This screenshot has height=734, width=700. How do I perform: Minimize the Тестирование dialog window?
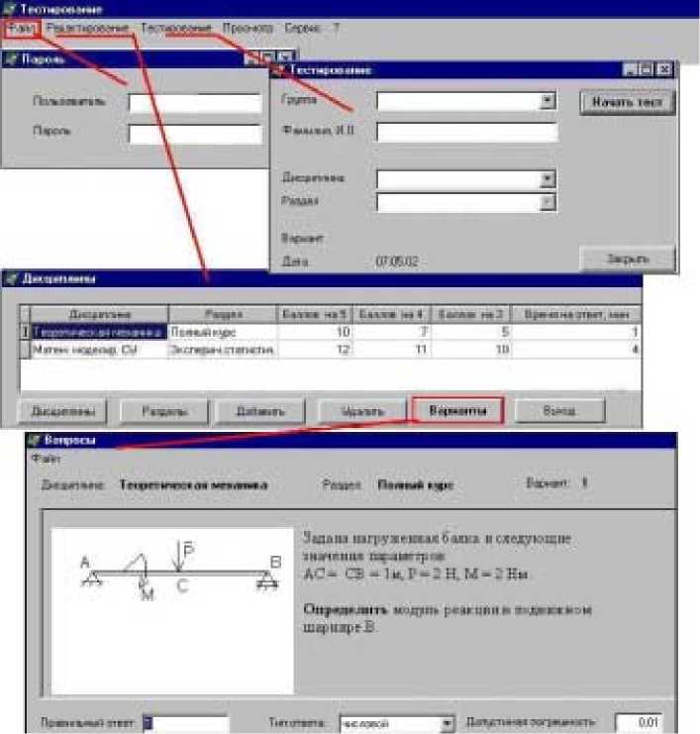click(631, 70)
